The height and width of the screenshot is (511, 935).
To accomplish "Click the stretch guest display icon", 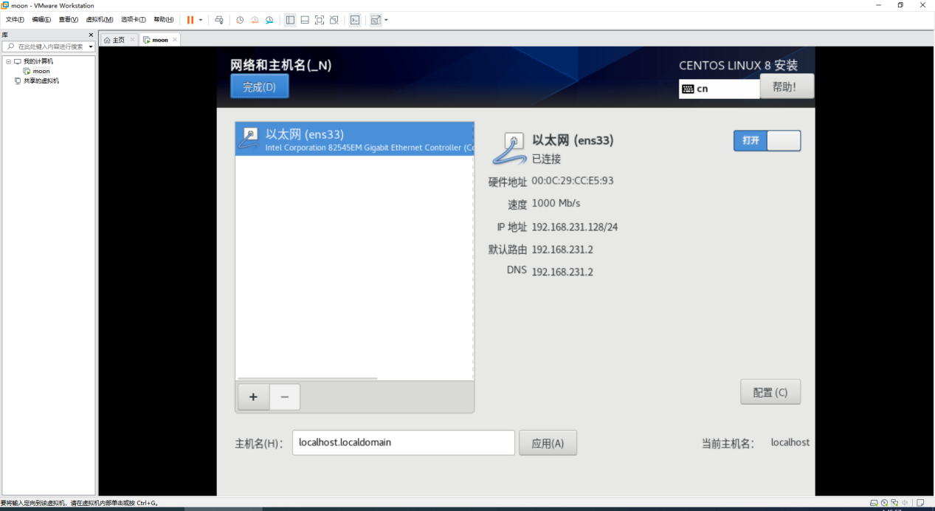I will (x=376, y=20).
